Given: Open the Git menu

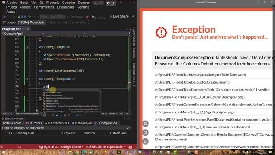Looking at the screenshot, I should pyautogui.click(x=41, y=3).
